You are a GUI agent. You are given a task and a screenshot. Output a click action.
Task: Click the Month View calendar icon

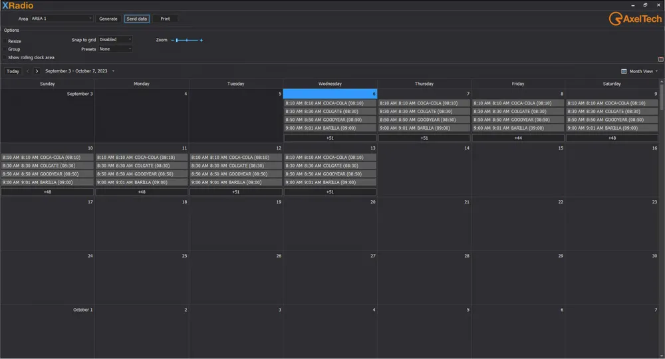624,71
